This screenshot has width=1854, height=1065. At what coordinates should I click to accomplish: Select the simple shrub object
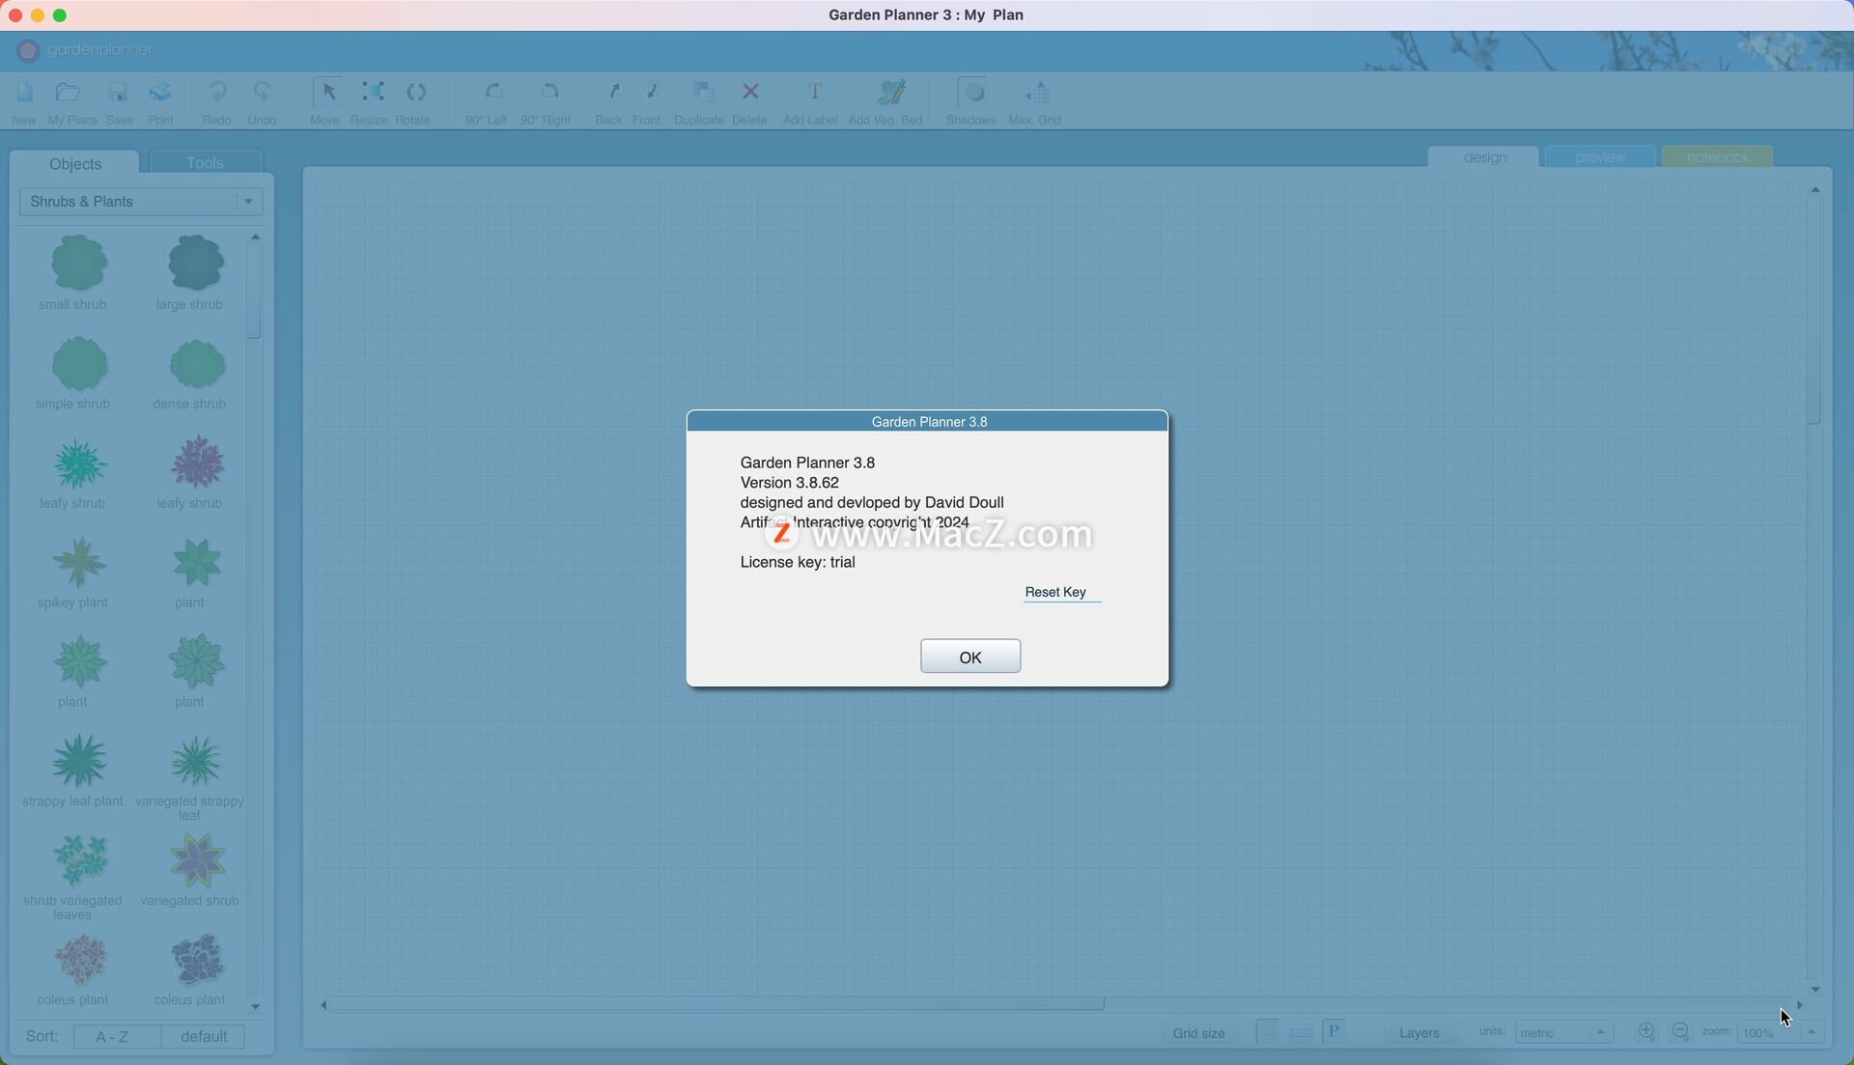click(77, 364)
